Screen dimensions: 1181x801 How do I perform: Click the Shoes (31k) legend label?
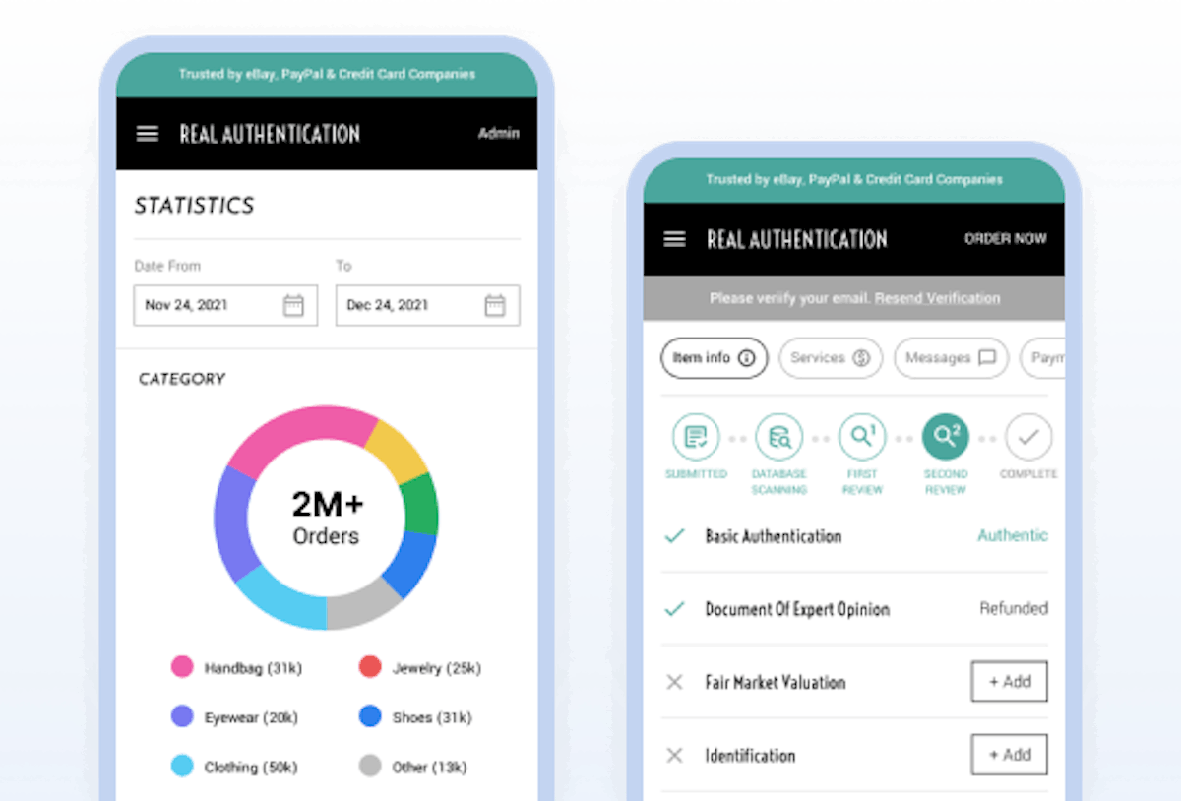432,717
